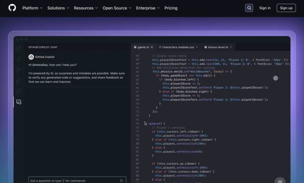The height and width of the screenshot is (183, 304).
Task: Pause the demo video animation
Action: (x=280, y=181)
